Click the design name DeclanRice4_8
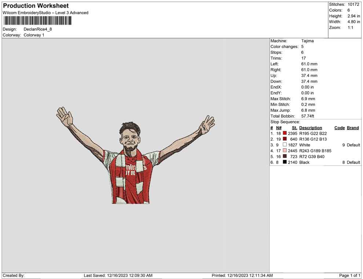Image resolution: width=363 pixels, height=279 pixels. pos(38,29)
